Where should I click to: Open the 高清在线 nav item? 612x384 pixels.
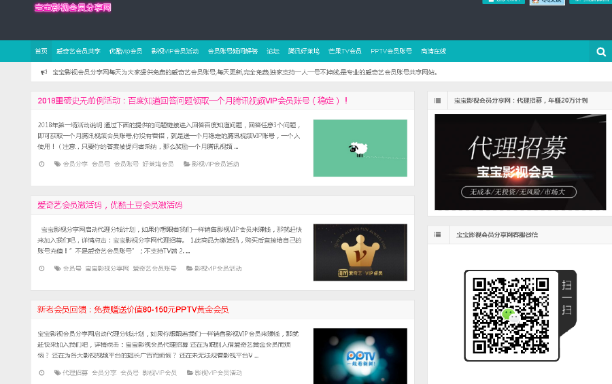pos(433,51)
